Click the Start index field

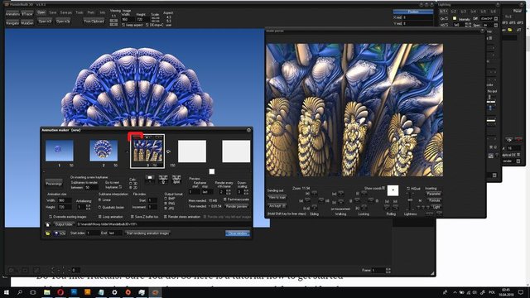pyautogui.click(x=93, y=233)
